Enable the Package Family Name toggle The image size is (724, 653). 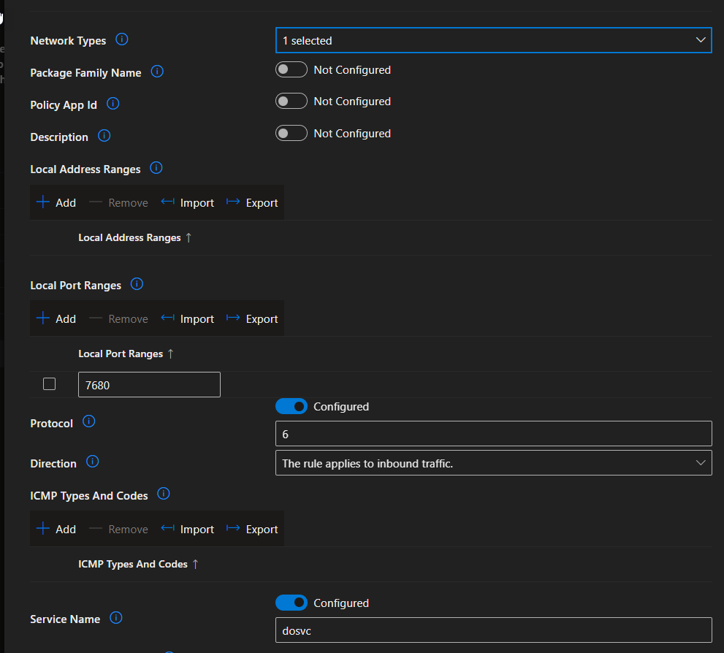(291, 70)
